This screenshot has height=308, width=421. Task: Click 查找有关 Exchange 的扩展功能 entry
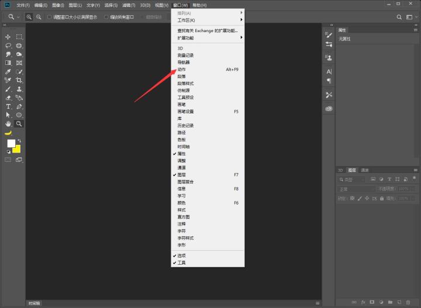[208, 30]
